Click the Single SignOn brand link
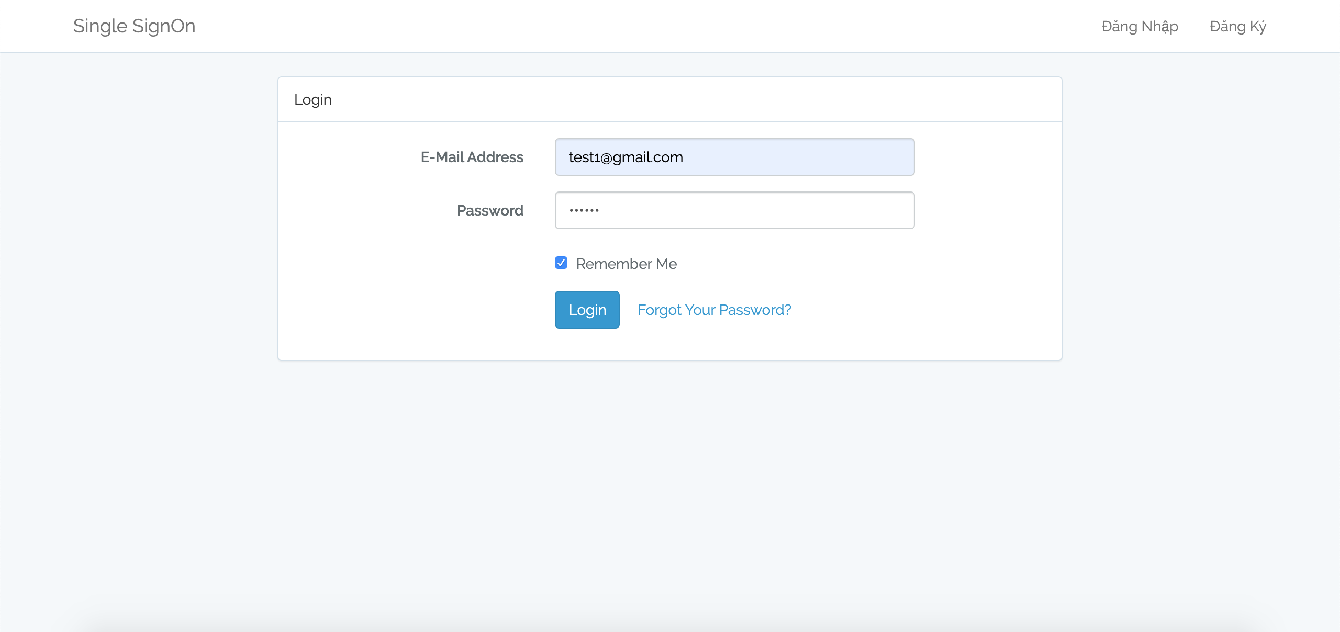The height and width of the screenshot is (632, 1340). coord(134,26)
